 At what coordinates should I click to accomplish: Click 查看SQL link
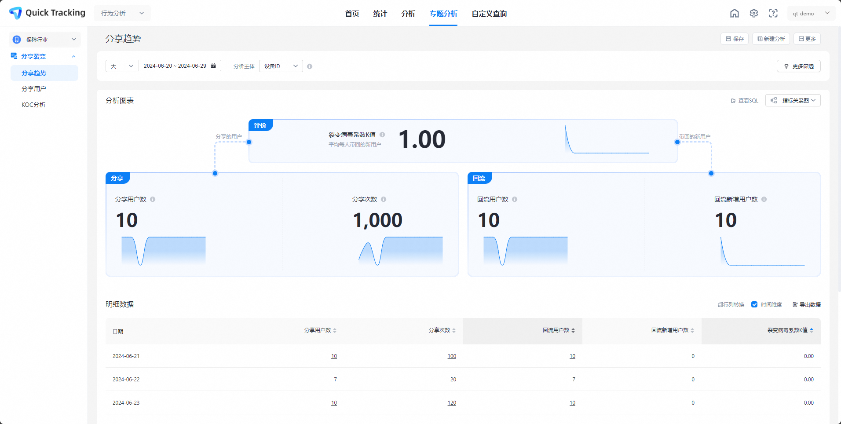(745, 101)
